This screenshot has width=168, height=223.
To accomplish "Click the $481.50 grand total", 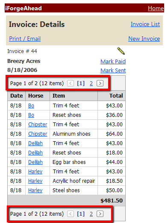I will 112,201.
